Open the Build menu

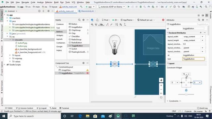pos(56,2)
